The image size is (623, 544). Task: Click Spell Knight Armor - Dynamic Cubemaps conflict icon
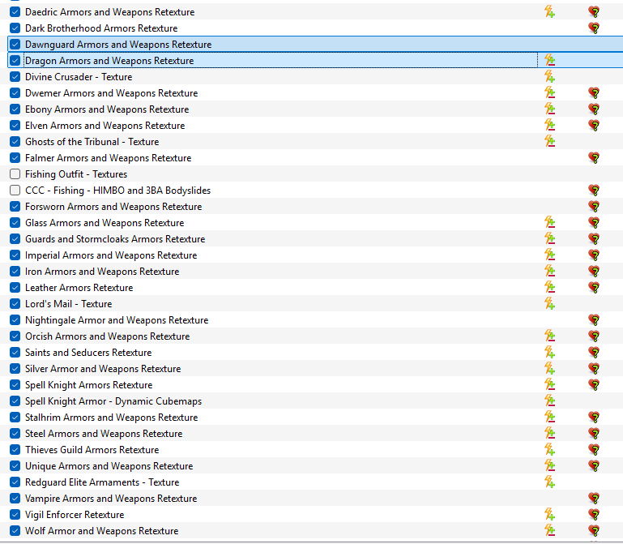point(549,401)
